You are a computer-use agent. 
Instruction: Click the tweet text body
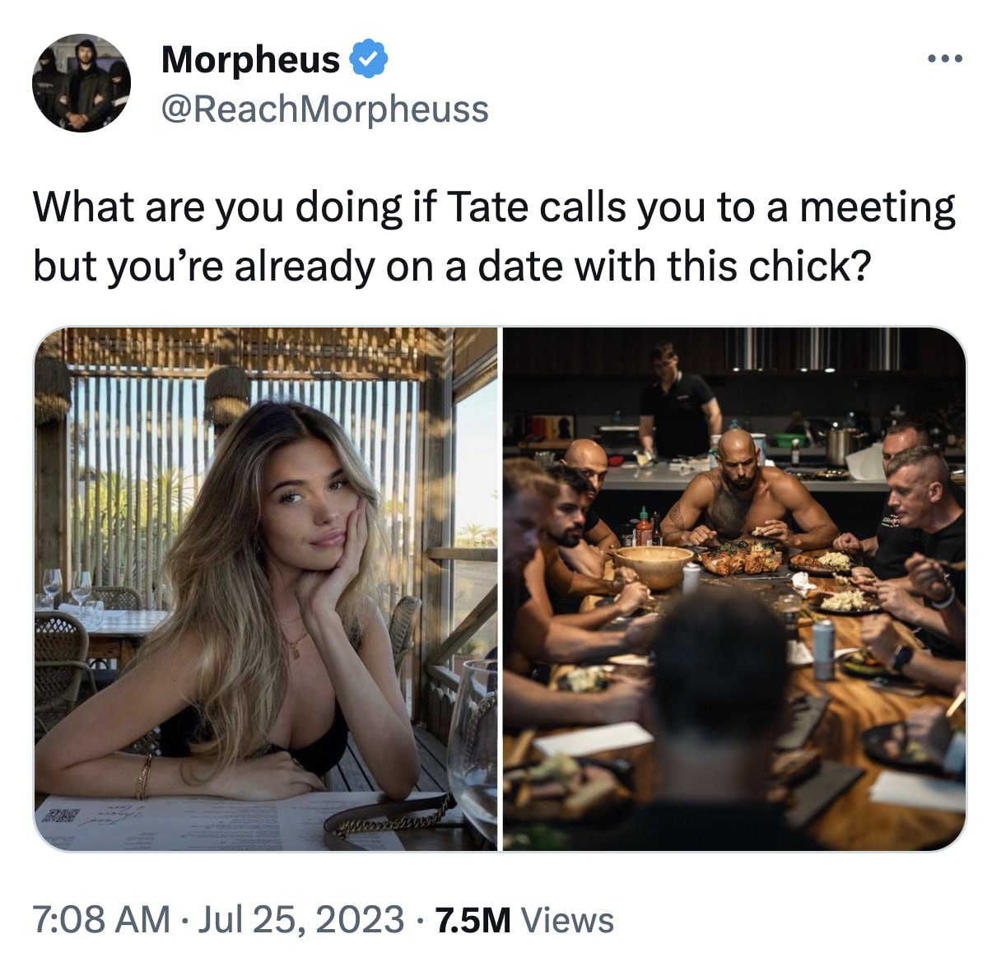click(x=494, y=236)
